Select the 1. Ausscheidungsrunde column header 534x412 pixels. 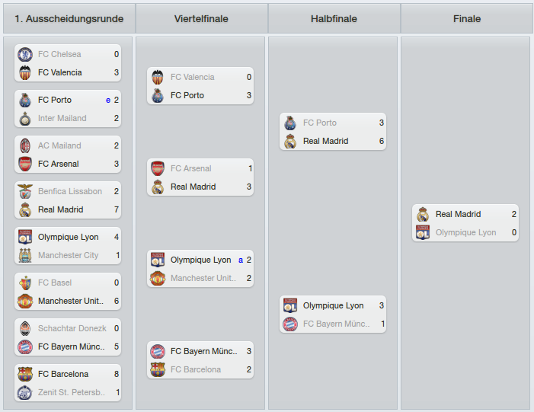(x=69, y=19)
